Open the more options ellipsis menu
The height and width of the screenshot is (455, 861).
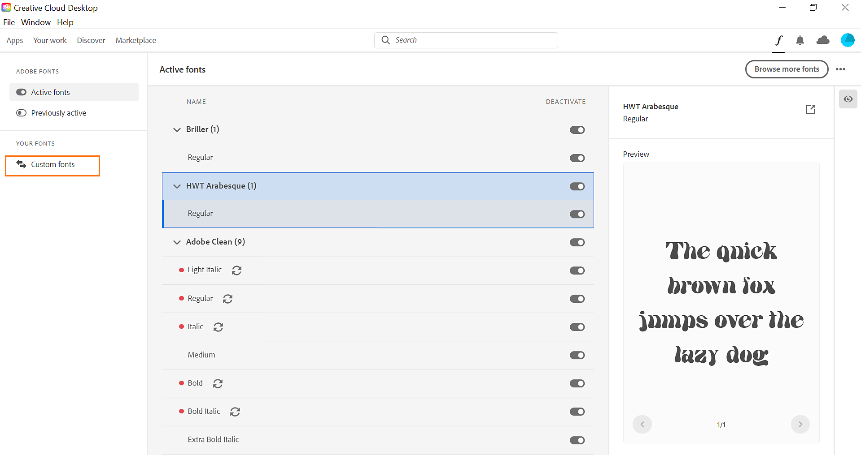pos(841,69)
